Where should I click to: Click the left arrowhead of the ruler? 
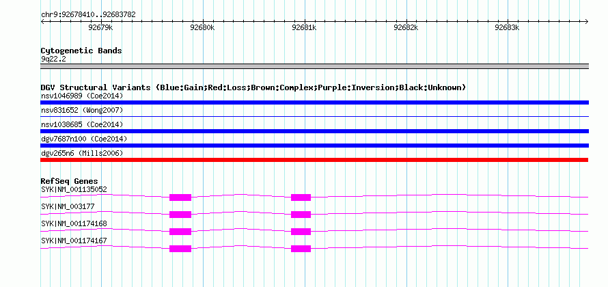tap(42, 21)
